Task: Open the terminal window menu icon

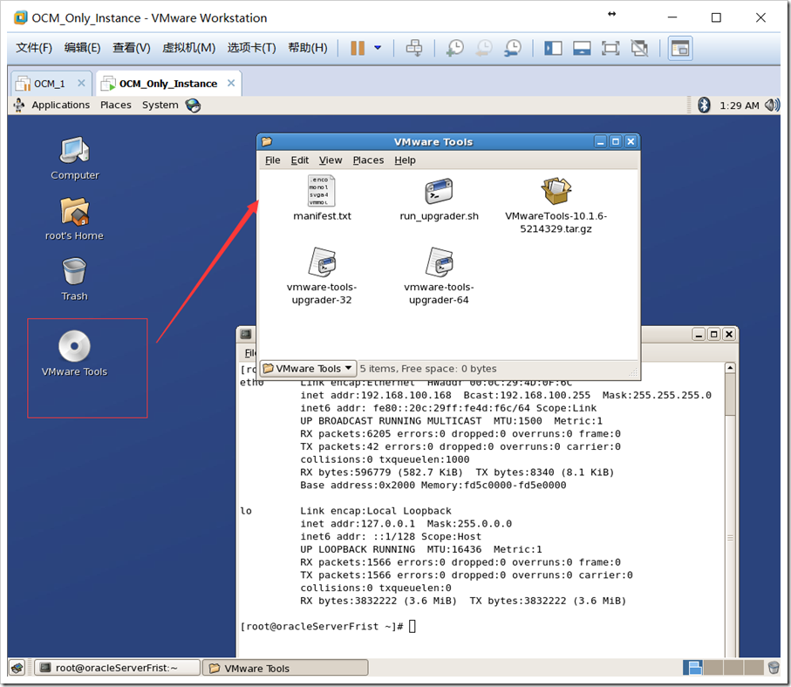Action: 246,334
